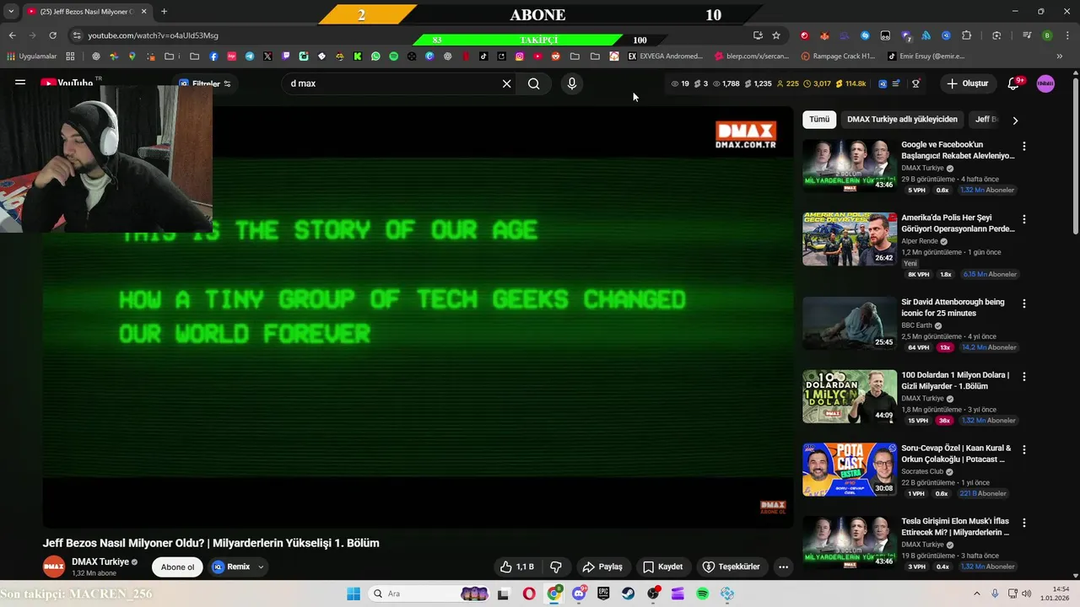Click the magnifier search button
Image resolution: width=1080 pixels, height=607 pixels.
point(534,83)
